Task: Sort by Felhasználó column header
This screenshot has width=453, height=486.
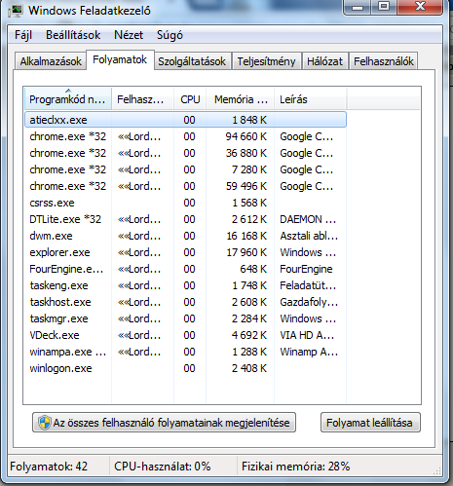Action: pyautogui.click(x=142, y=99)
